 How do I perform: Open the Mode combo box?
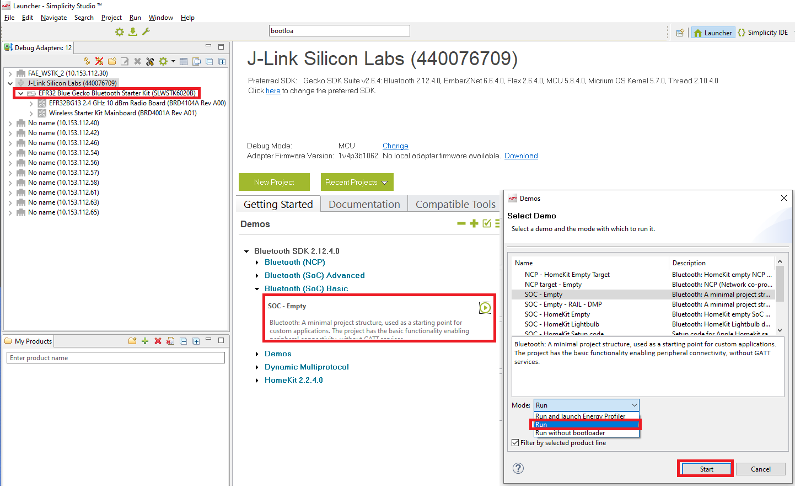tap(587, 405)
